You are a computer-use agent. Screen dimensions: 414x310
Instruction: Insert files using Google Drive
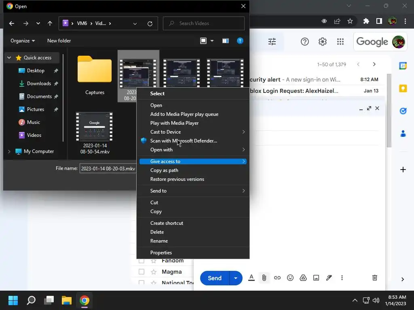303,278
